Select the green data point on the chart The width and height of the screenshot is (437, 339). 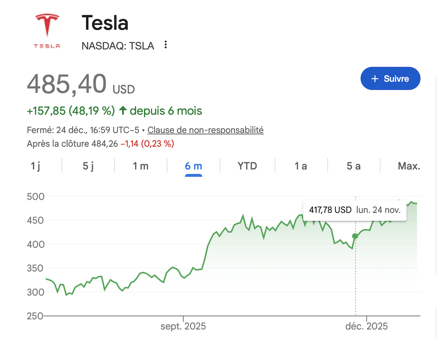354,236
